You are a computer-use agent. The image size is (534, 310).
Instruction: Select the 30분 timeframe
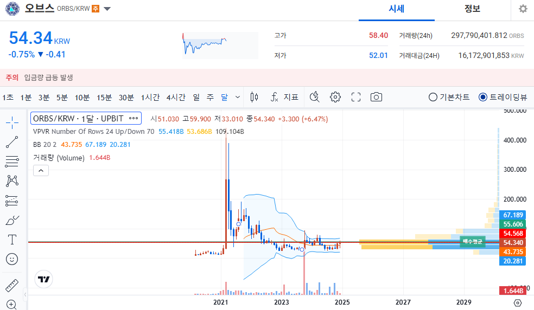[x=126, y=98]
